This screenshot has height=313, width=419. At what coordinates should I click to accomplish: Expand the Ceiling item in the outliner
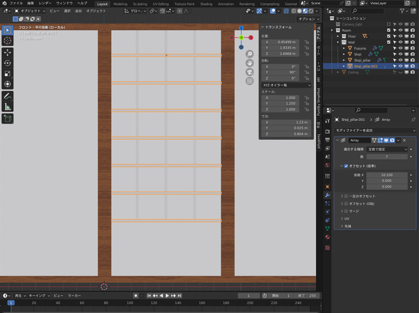338,72
